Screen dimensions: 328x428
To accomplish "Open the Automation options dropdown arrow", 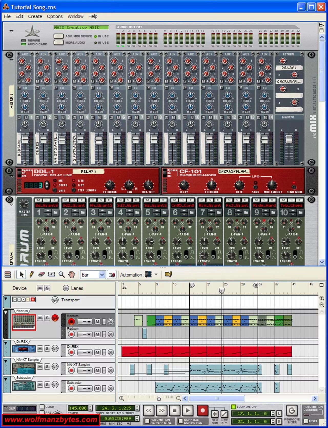I will click(x=156, y=274).
